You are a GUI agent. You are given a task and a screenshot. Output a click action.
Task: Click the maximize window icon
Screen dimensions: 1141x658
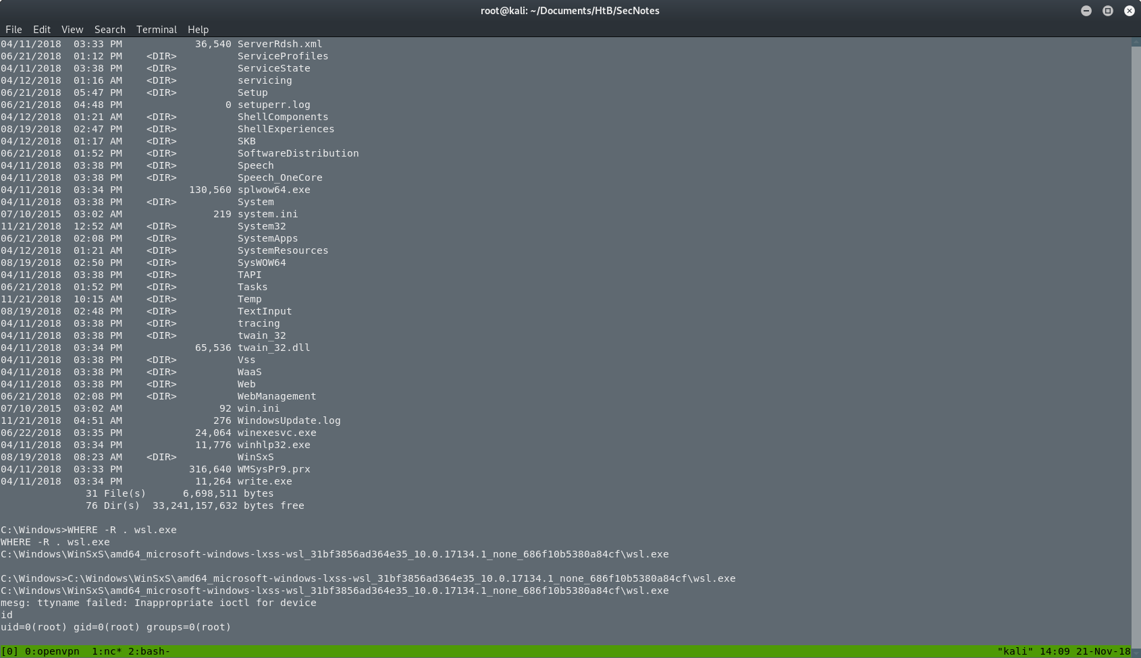click(1107, 11)
